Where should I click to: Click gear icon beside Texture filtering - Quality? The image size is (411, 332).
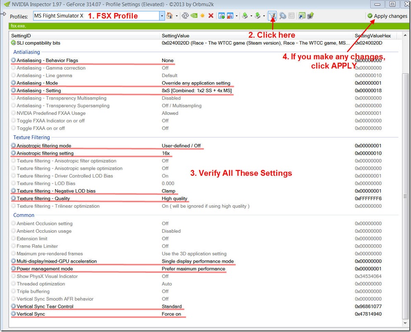pyautogui.click(x=13, y=198)
